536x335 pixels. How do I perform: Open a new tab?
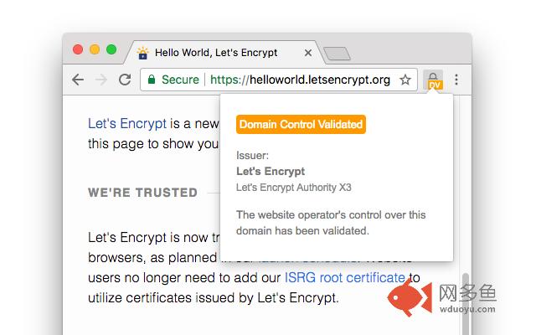point(337,54)
